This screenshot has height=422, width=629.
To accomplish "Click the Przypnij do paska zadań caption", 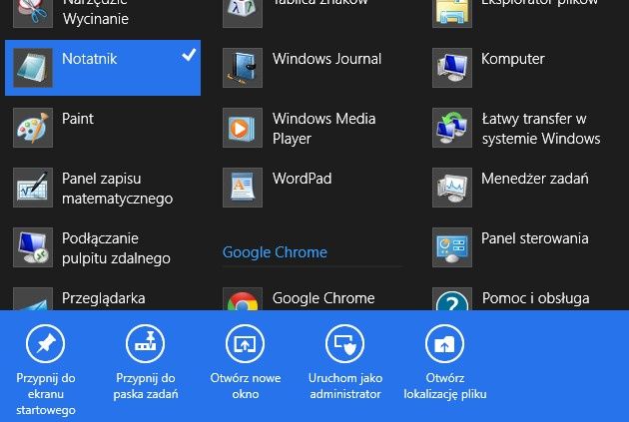I will click(x=146, y=386).
